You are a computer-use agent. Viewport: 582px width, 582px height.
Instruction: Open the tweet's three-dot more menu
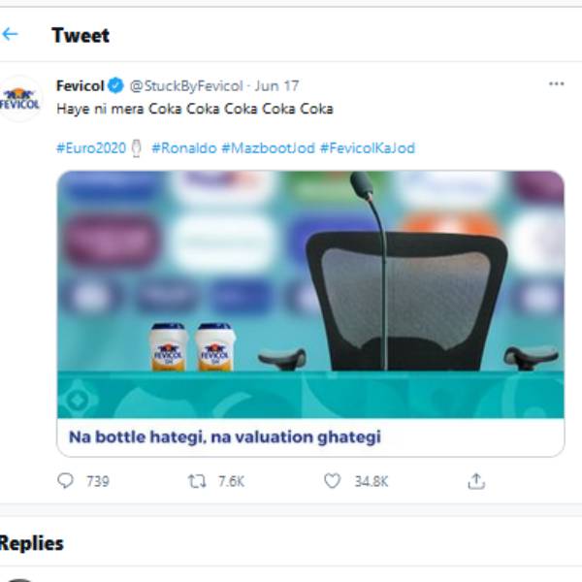556,84
